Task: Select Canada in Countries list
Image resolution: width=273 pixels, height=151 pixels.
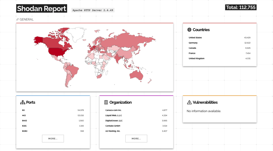Action: [192, 48]
